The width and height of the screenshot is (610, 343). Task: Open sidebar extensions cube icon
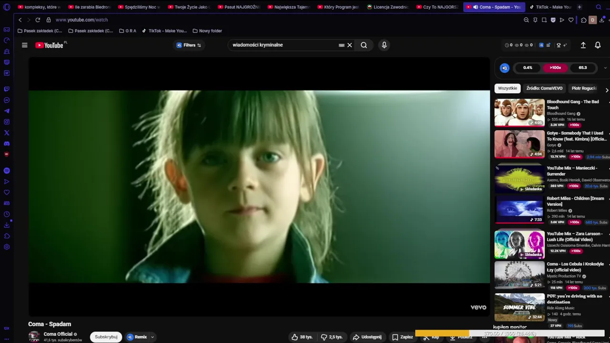point(7,236)
